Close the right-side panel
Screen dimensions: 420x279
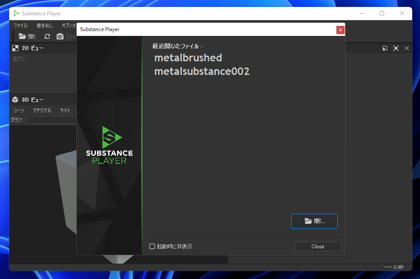(407, 48)
